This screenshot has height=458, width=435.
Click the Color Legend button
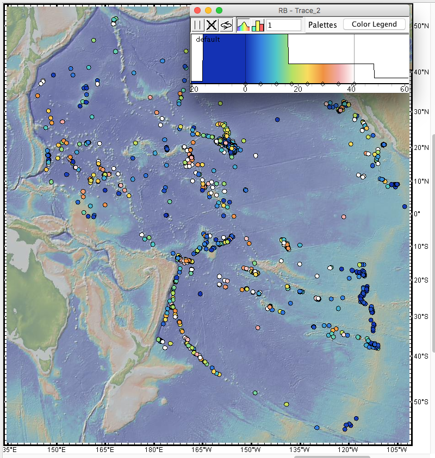[x=374, y=24]
